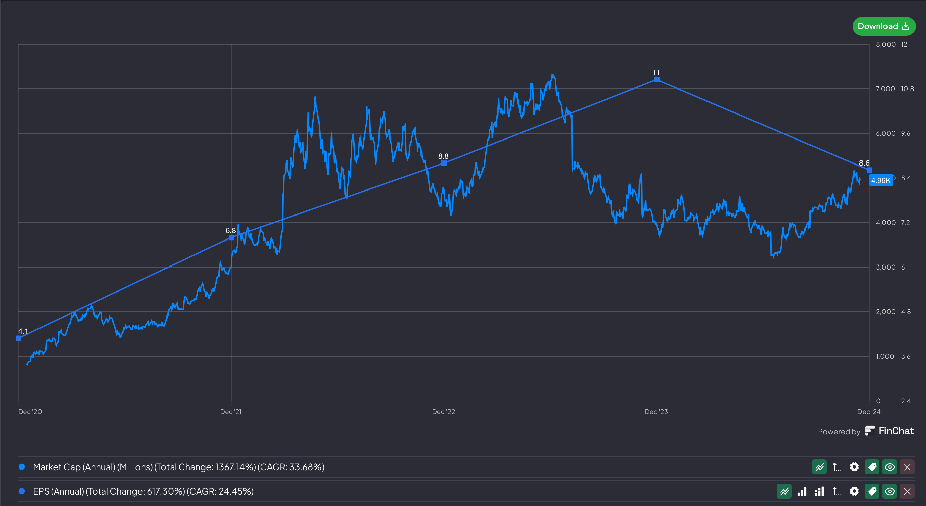The image size is (926, 506).
Task: Toggle data labels tag for Market Cap
Action: pyautogui.click(x=872, y=467)
